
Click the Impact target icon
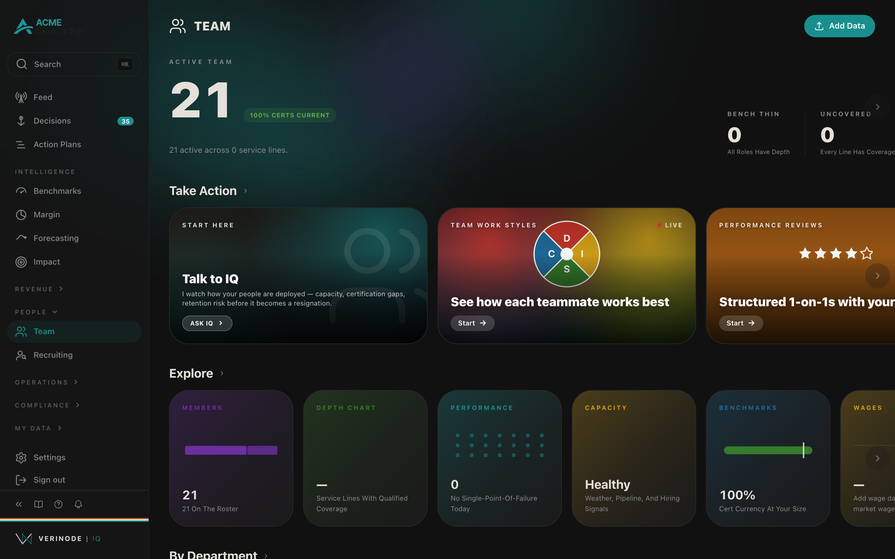(x=21, y=262)
